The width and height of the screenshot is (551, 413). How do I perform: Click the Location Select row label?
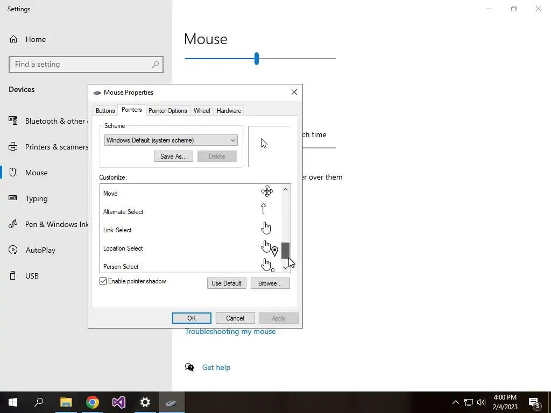(x=123, y=248)
